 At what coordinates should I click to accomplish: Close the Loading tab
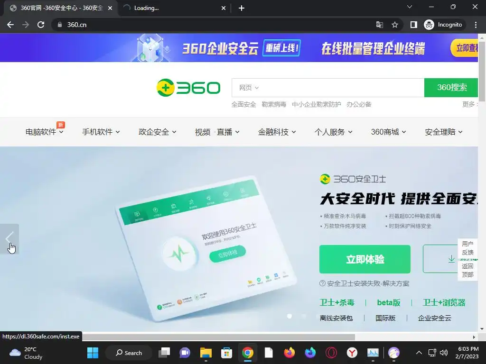click(223, 8)
